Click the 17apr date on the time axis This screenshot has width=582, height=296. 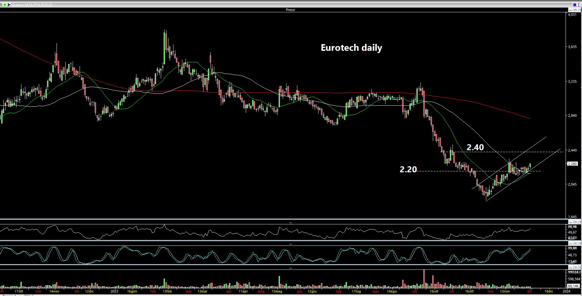(x=243, y=291)
